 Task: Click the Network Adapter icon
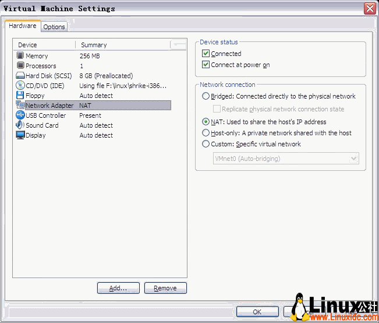pyautogui.click(x=20, y=105)
